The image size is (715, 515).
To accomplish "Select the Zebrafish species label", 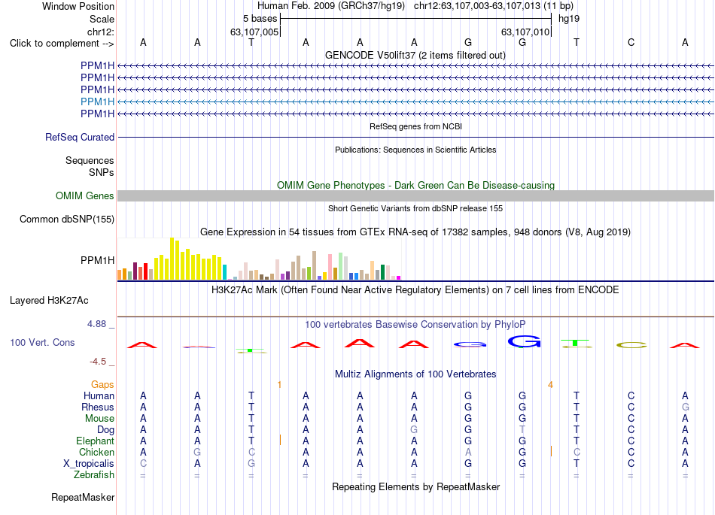I will click(x=94, y=474).
